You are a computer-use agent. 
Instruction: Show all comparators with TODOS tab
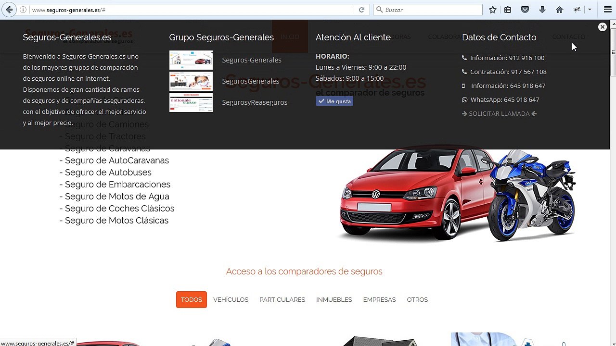(x=192, y=299)
